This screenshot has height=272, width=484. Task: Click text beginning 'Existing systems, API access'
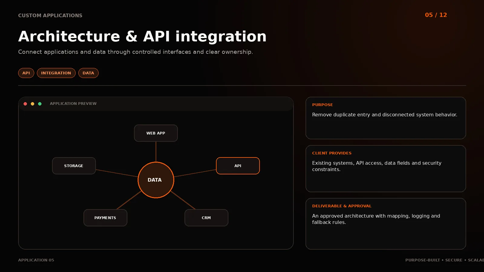coord(377,166)
